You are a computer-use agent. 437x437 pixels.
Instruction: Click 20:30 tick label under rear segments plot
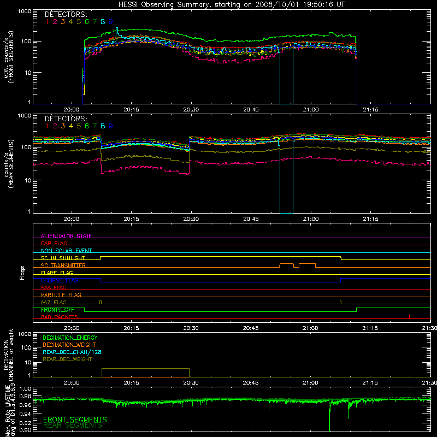coord(191,219)
